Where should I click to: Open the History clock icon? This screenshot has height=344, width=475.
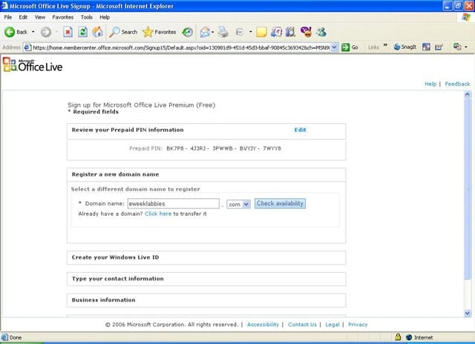pos(187,32)
